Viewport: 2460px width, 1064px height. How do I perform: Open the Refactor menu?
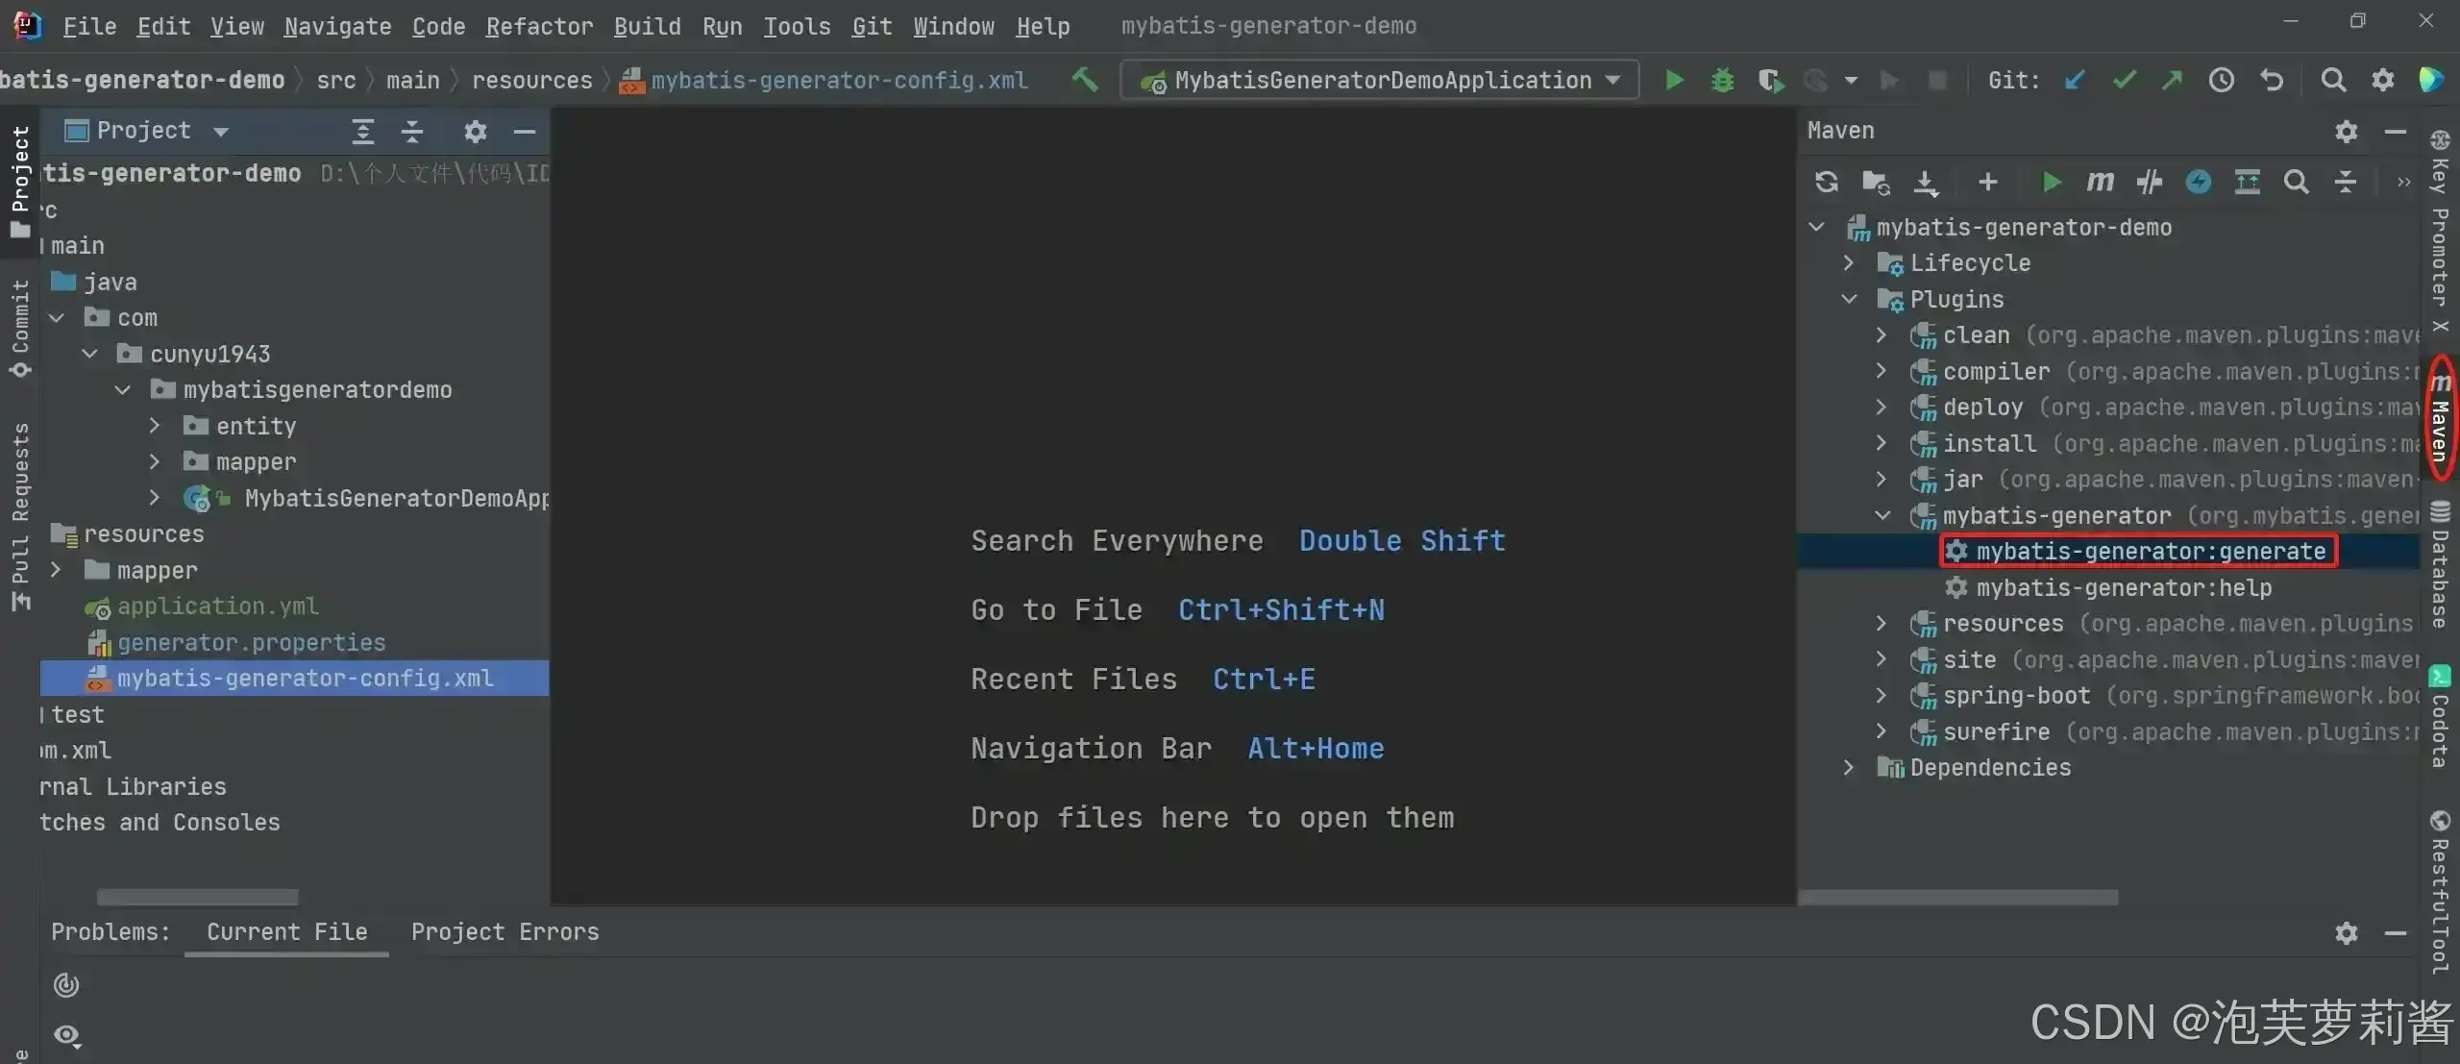[539, 26]
